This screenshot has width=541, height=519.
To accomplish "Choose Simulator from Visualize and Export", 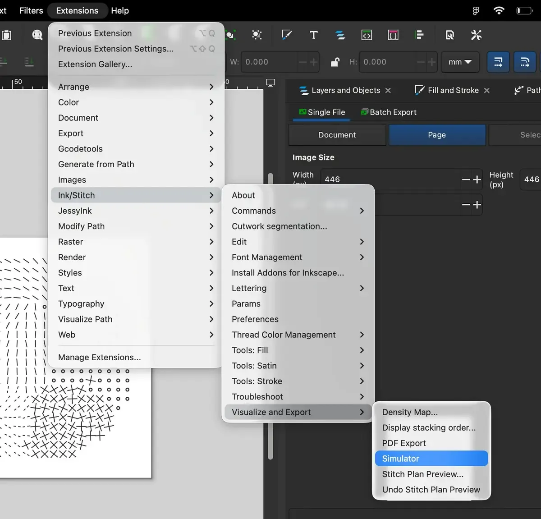I will [x=431, y=459].
